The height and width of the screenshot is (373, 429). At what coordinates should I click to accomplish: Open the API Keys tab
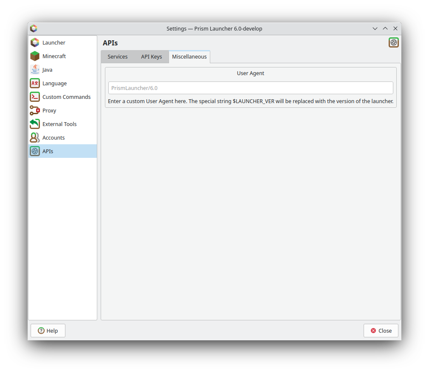click(x=151, y=56)
